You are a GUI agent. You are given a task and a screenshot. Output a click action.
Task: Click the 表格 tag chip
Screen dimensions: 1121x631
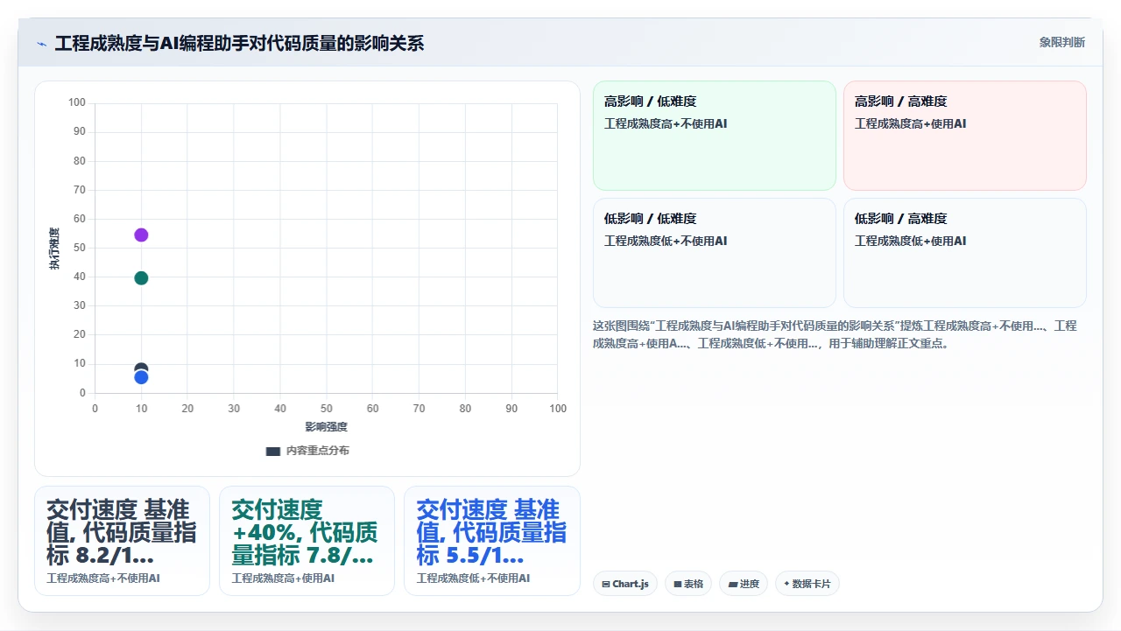click(x=688, y=584)
